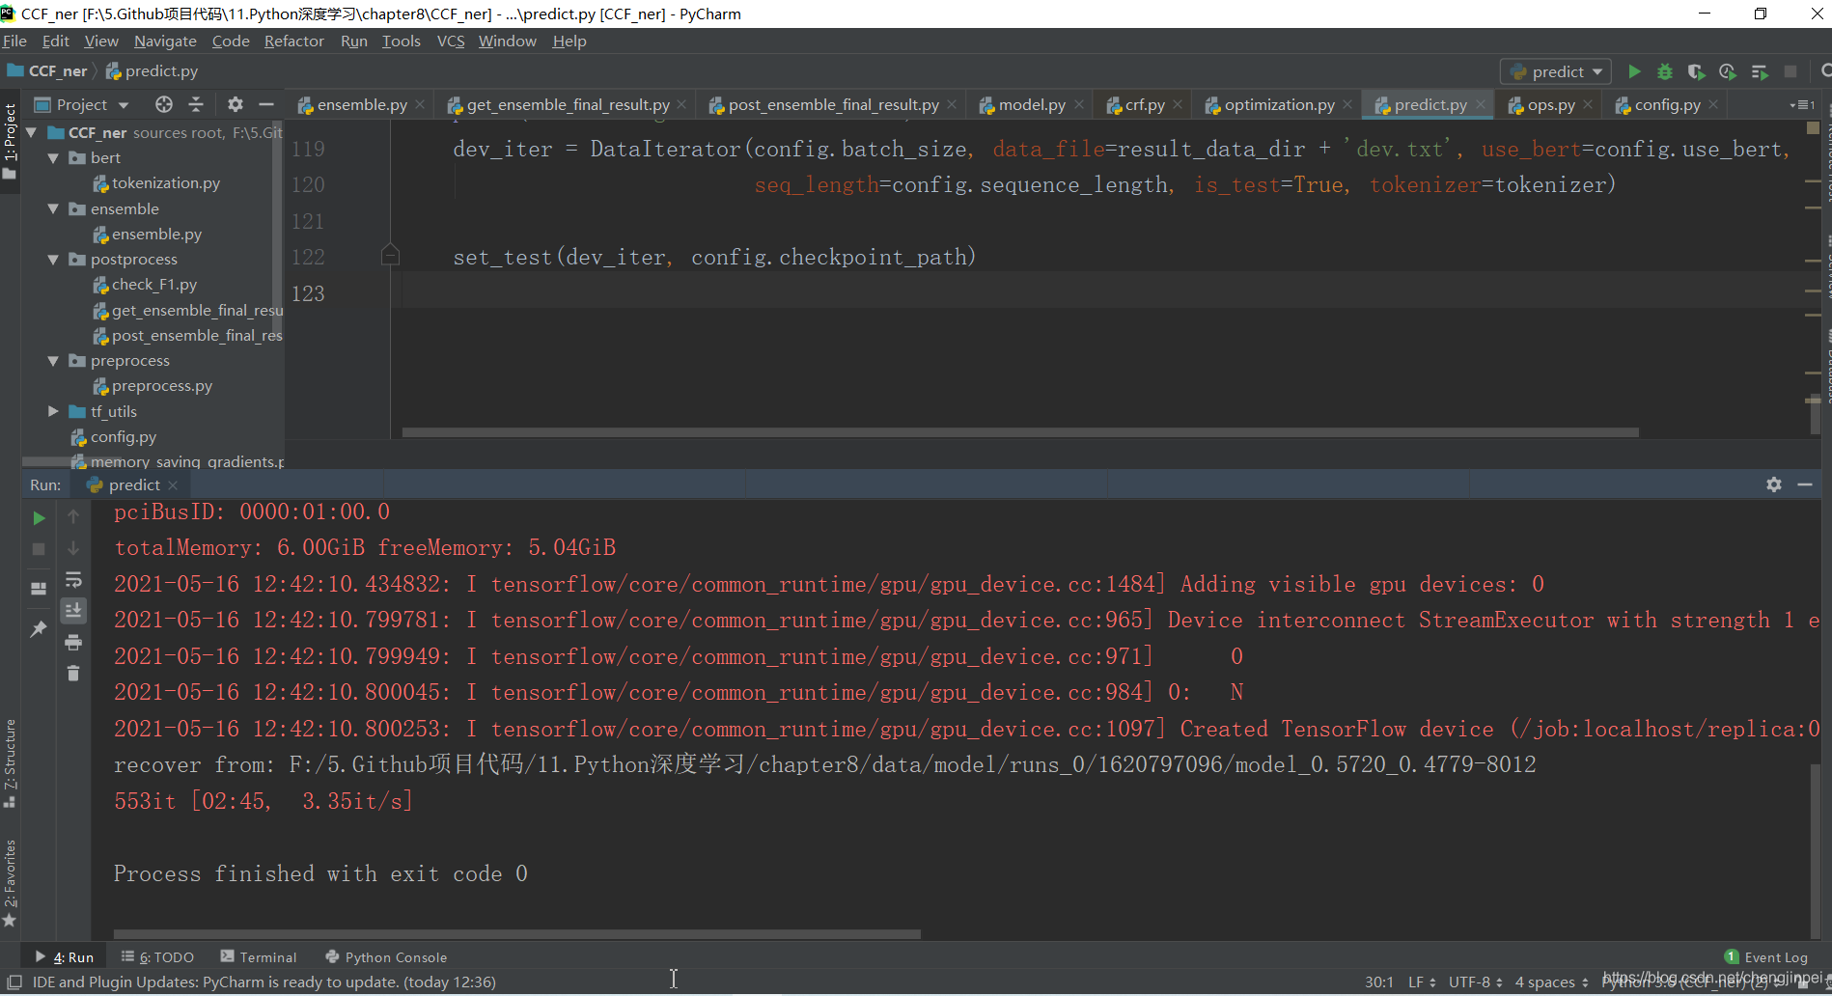
Task: Open the Navigate menu
Action: point(165,41)
